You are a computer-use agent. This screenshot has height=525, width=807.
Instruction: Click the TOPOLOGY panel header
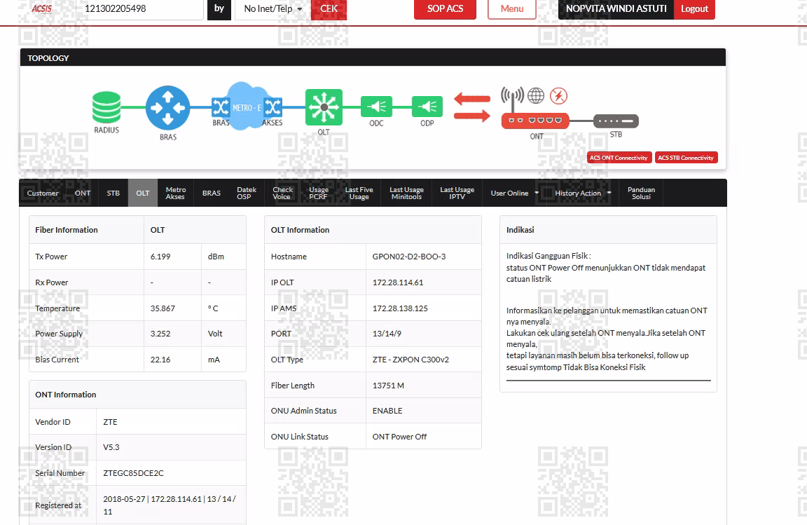click(373, 57)
